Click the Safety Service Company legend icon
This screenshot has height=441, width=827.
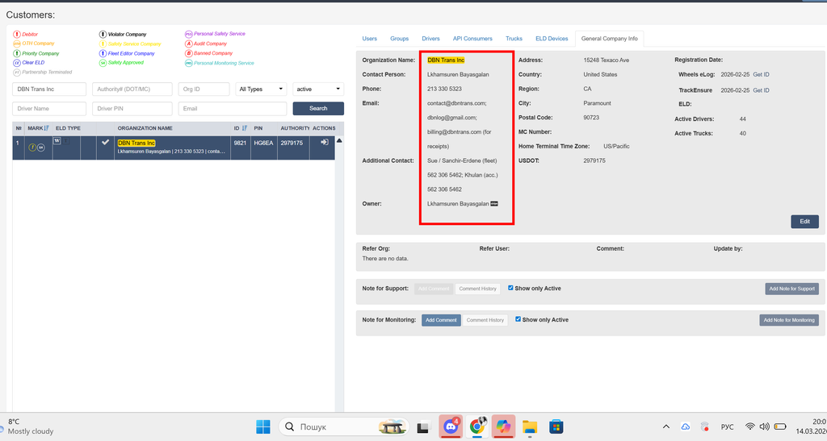[x=103, y=44]
